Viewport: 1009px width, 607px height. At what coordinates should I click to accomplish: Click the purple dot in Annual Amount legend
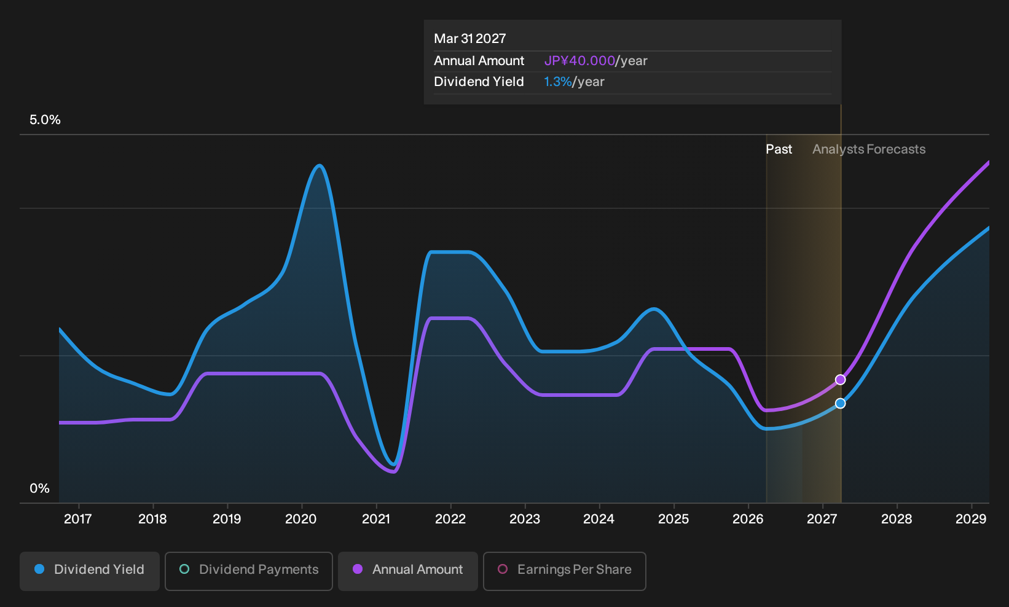(358, 569)
